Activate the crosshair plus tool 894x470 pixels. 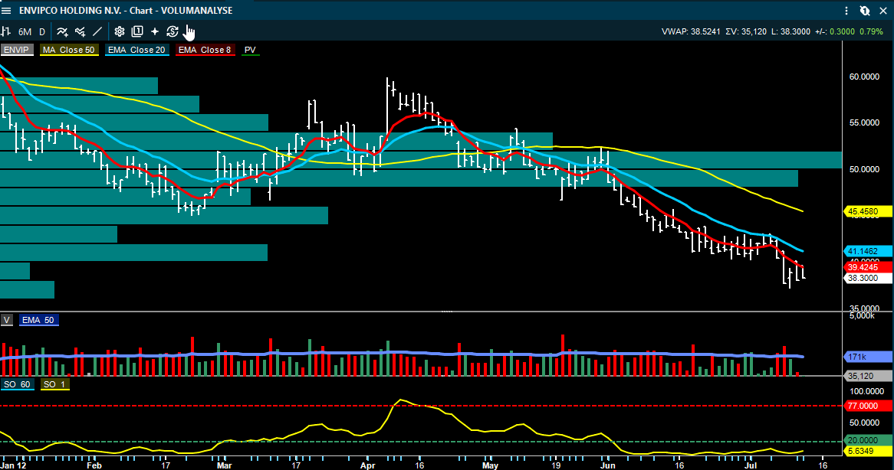point(155,32)
